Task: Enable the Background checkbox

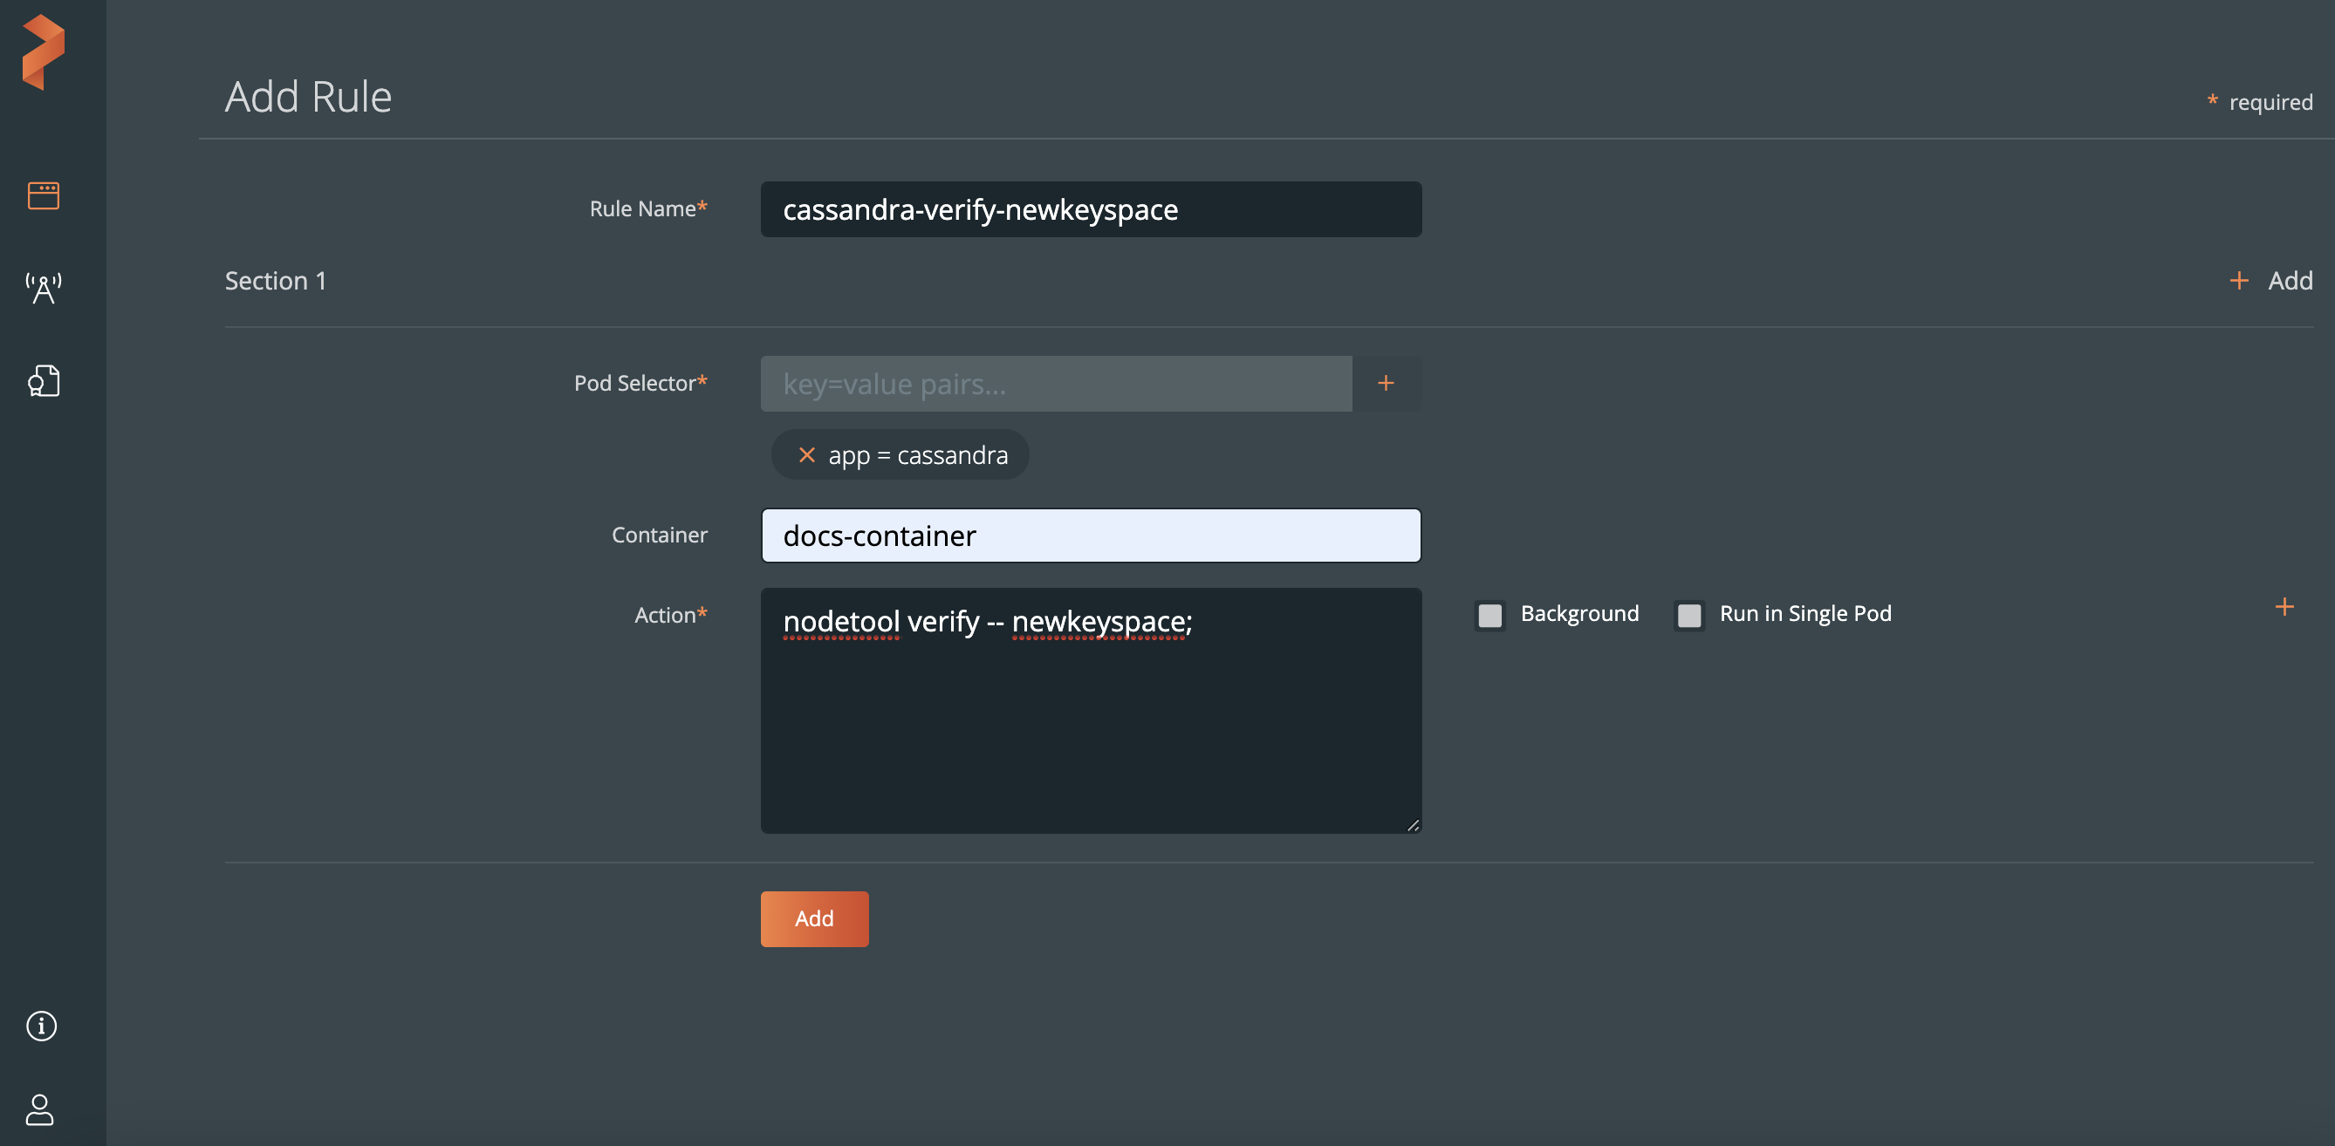Action: pyautogui.click(x=1489, y=615)
